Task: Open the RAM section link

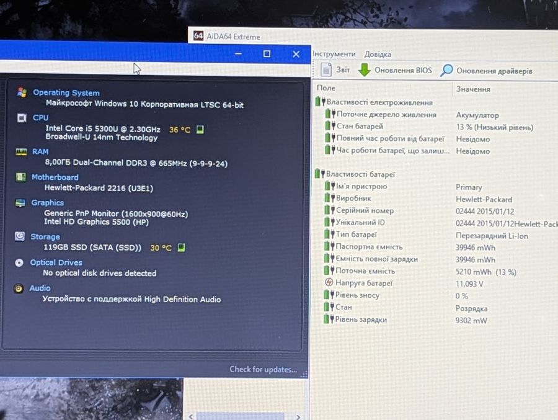Action: [40, 151]
